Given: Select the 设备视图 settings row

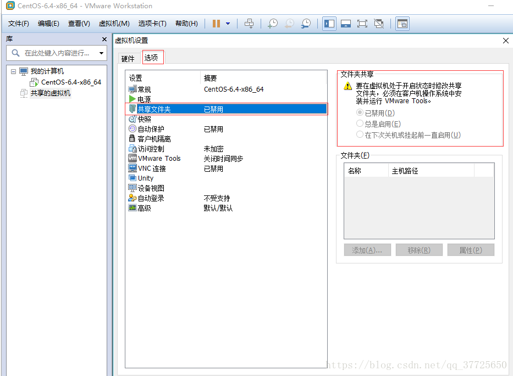Looking at the screenshot, I should [x=226, y=188].
